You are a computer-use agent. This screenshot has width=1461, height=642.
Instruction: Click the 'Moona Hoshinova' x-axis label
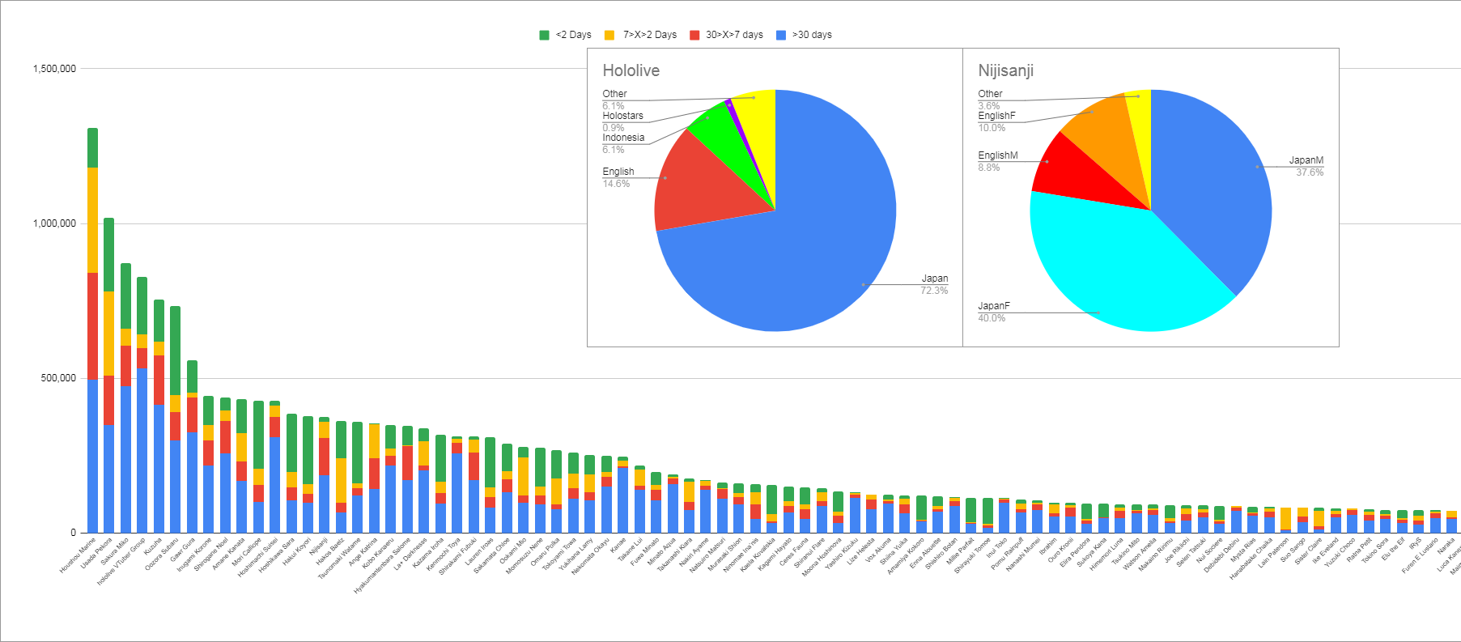tap(822, 557)
